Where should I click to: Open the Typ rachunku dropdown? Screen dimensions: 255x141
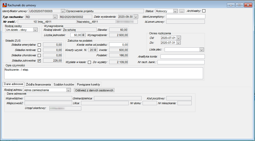(55, 17)
